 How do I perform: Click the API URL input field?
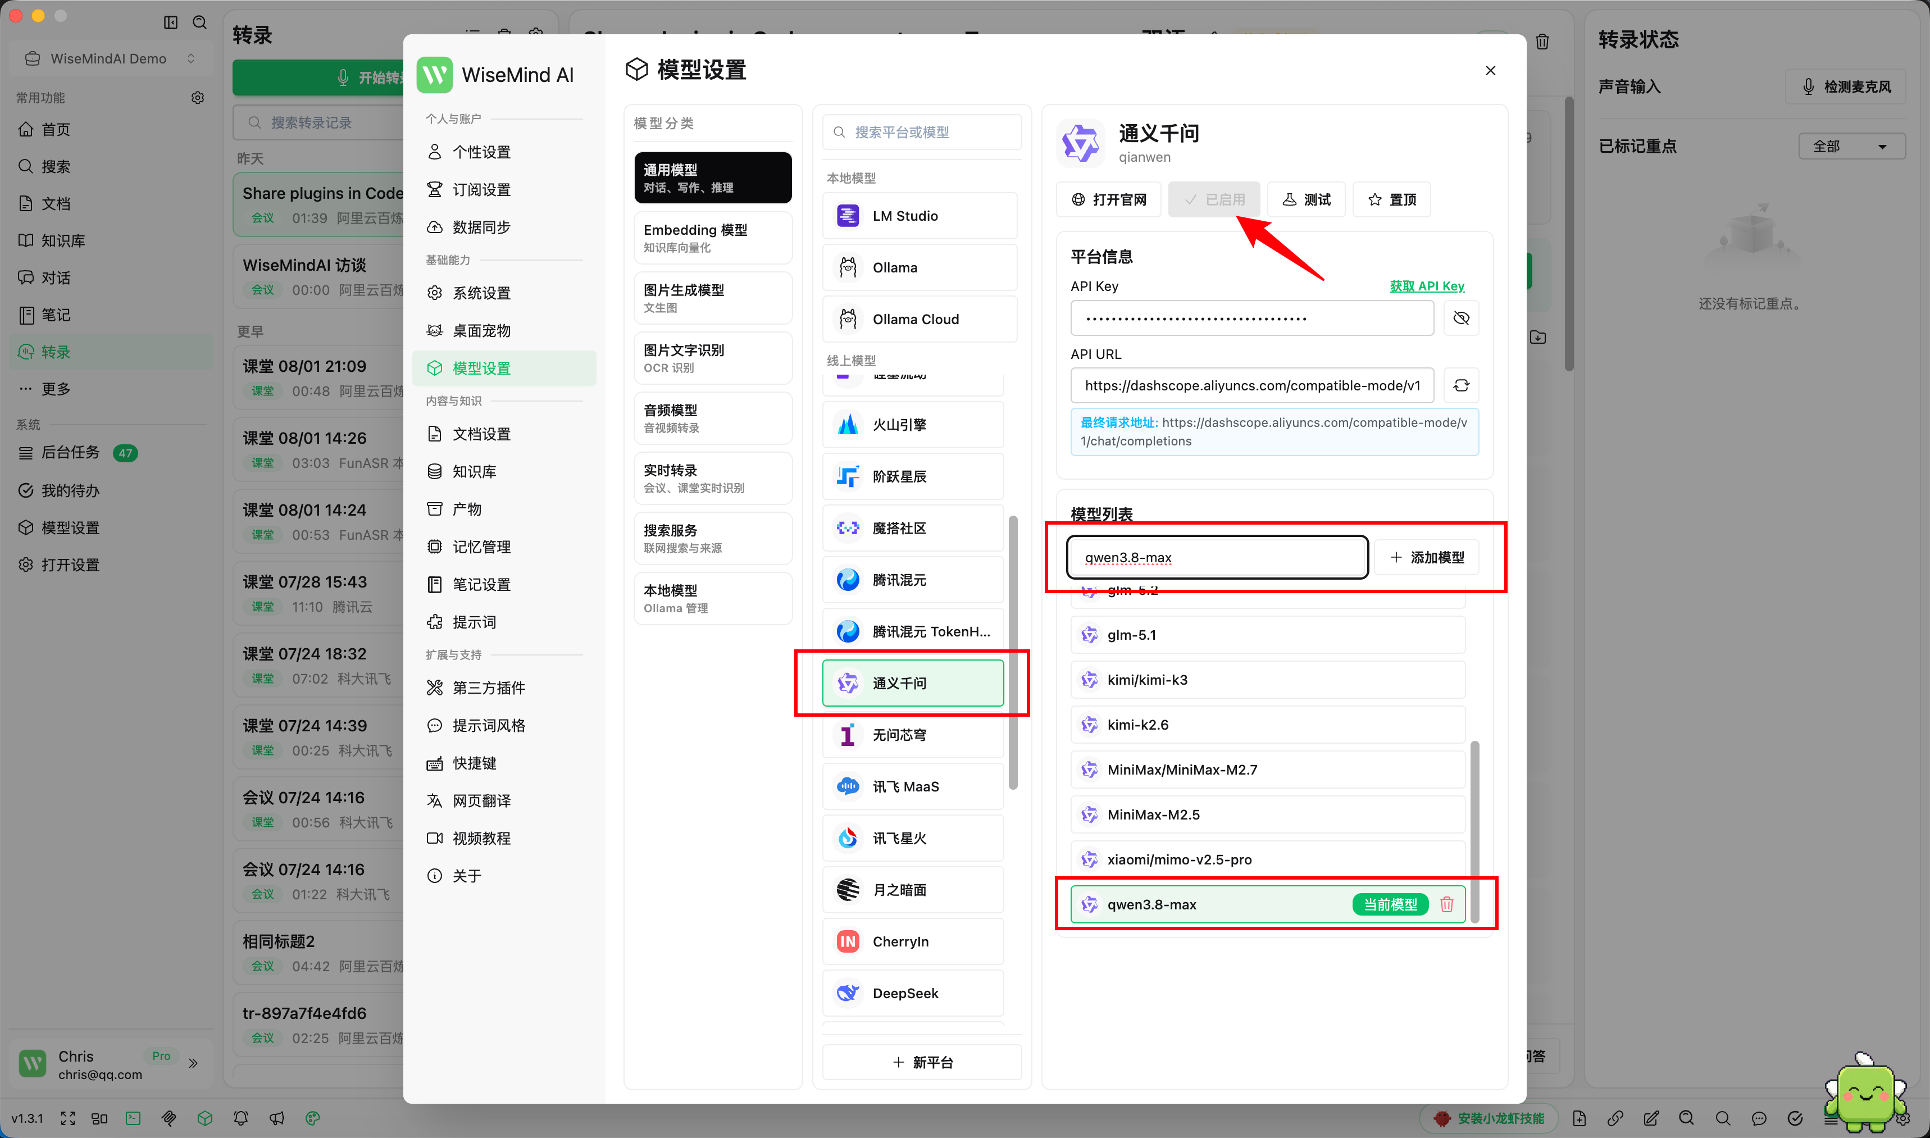coord(1252,385)
